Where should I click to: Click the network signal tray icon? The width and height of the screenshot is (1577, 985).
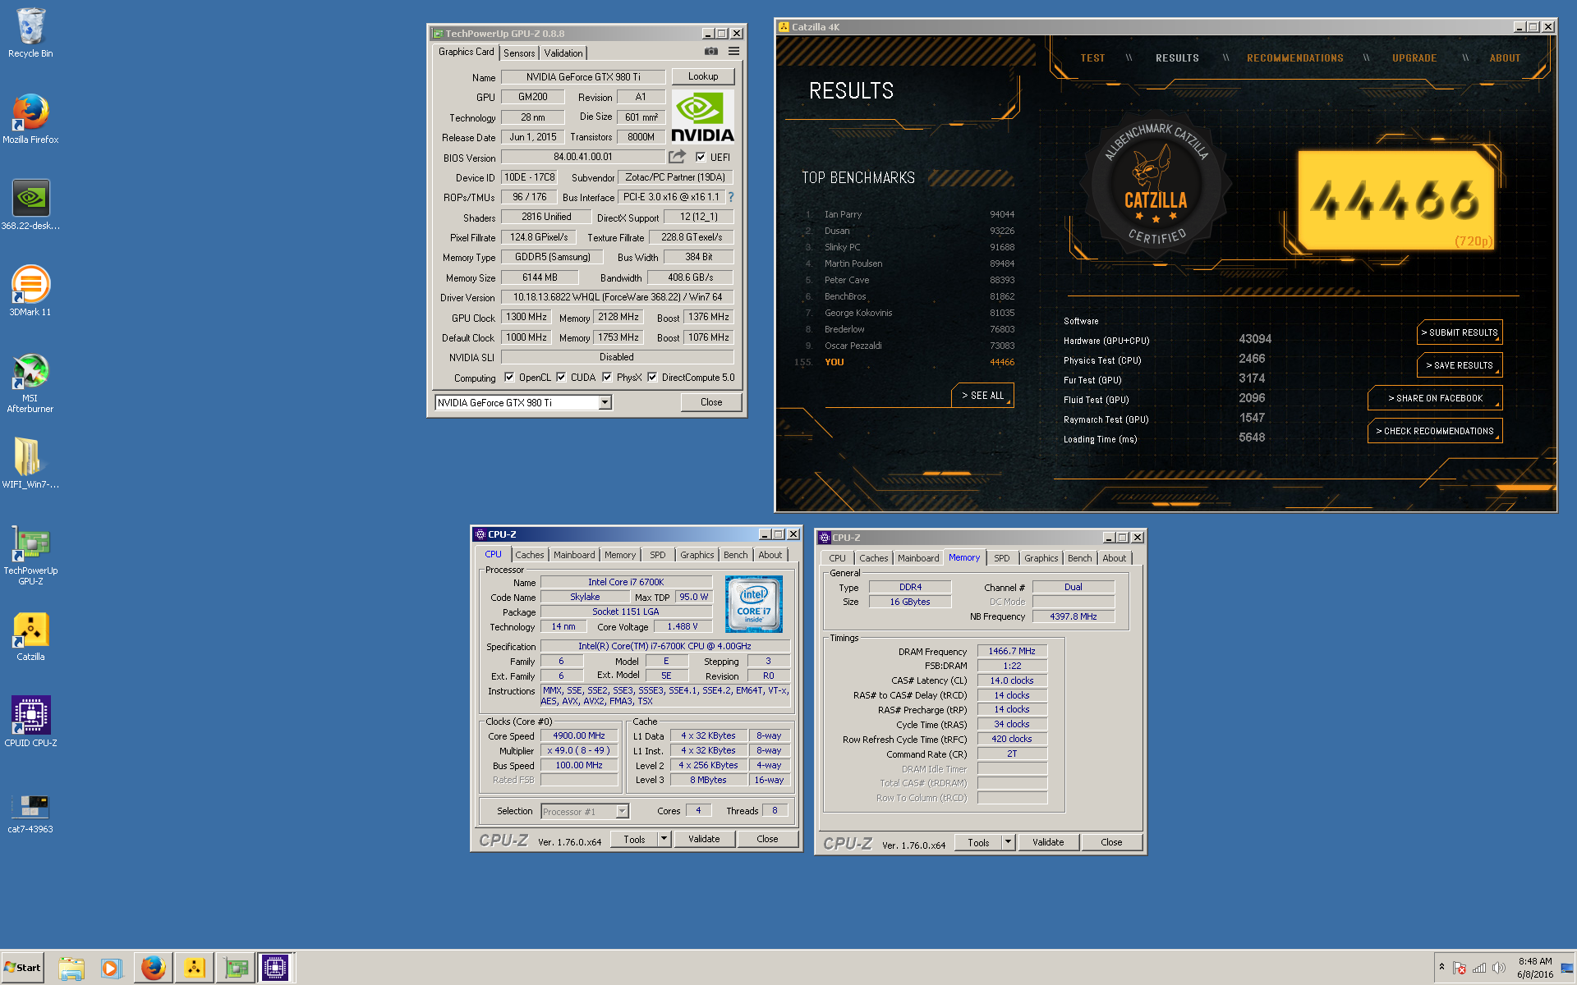(1479, 968)
